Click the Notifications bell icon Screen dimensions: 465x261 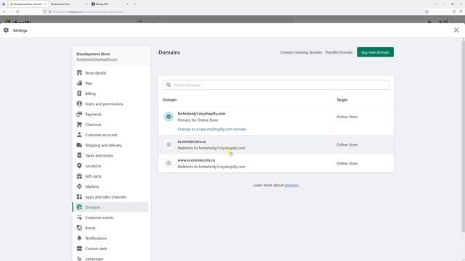[79, 239]
